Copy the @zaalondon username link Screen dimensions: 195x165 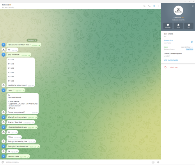pyautogui.click(x=168, y=40)
